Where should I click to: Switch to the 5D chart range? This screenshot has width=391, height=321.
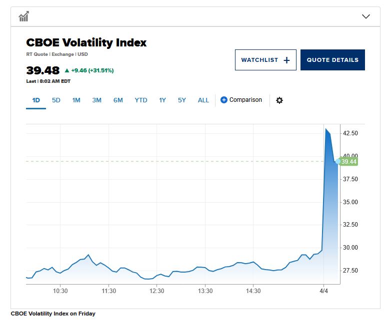(56, 100)
